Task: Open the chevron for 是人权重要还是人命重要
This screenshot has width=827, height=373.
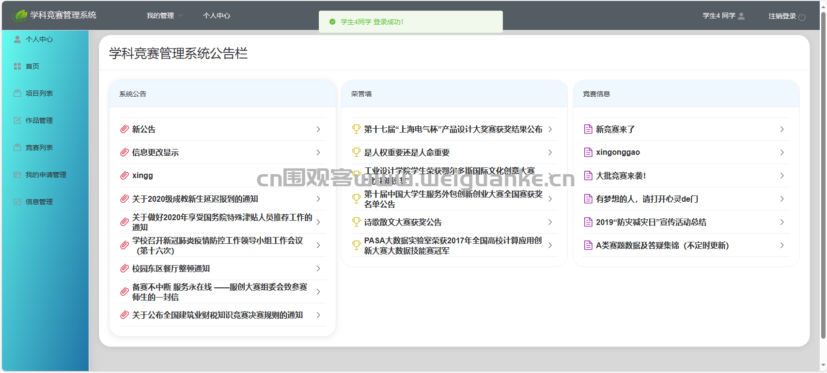Action: point(550,152)
